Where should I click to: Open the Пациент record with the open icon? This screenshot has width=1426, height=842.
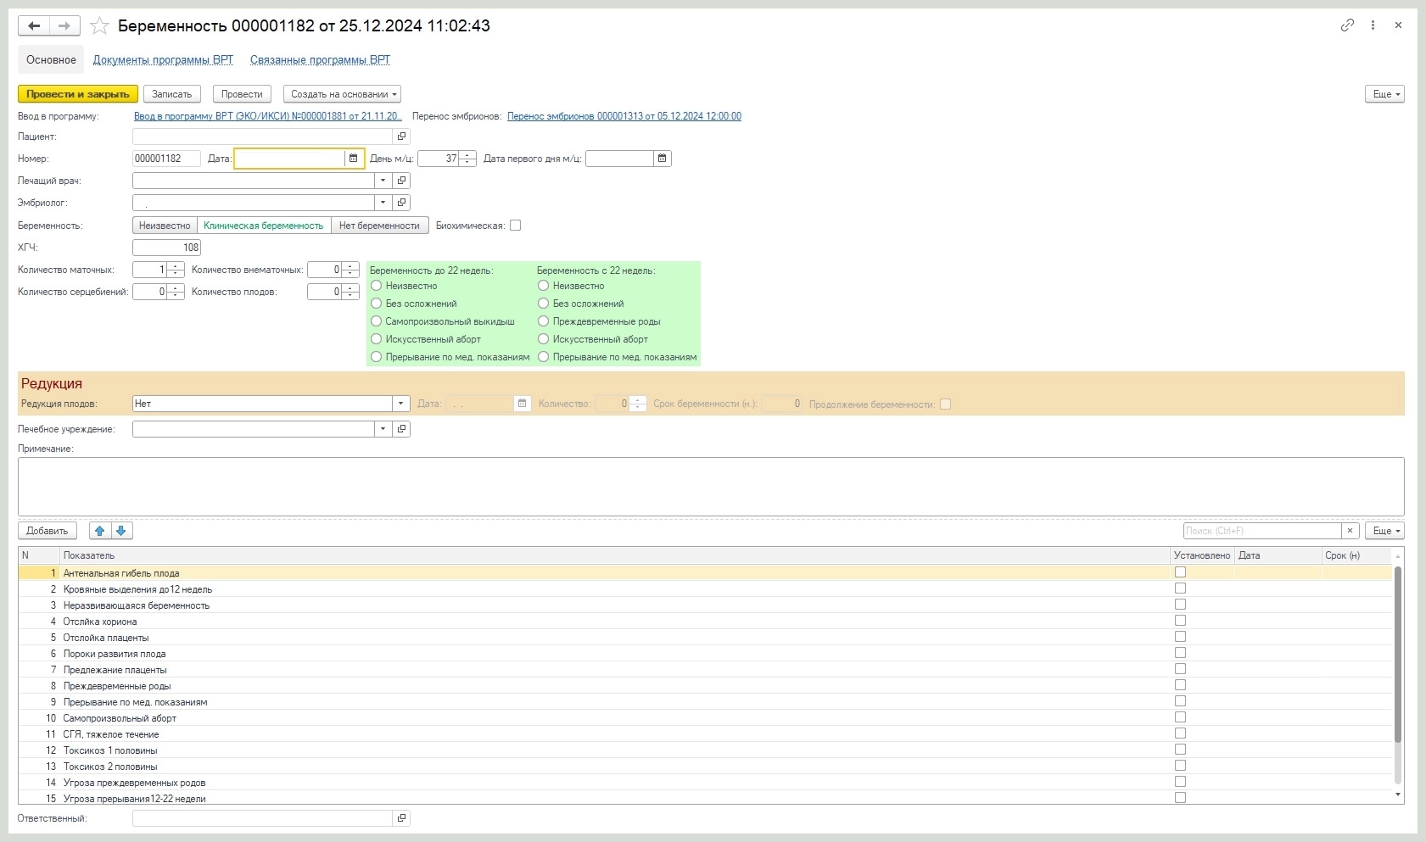(402, 137)
